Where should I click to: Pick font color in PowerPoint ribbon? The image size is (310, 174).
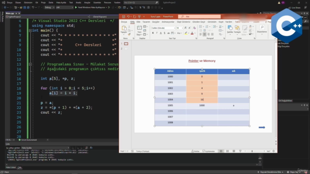(192, 33)
